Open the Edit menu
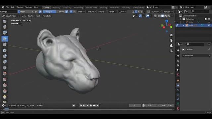The width and height of the screenshot is (212, 119). tap(13, 7)
